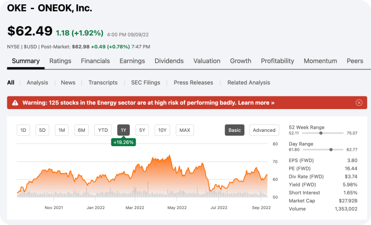Switch to the Momentum tab

pyautogui.click(x=320, y=61)
